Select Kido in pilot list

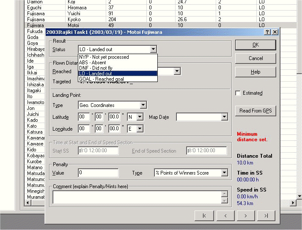click(32, 150)
